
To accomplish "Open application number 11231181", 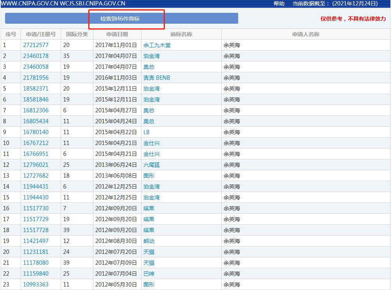I will pyautogui.click(x=36, y=252).
